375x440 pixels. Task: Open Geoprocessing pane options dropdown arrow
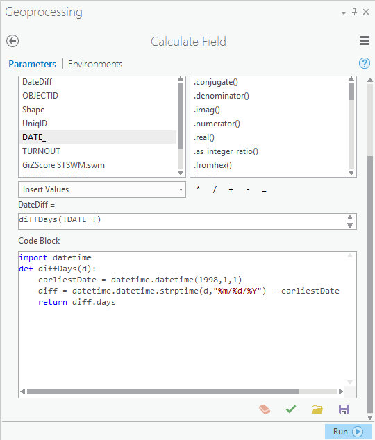[344, 13]
